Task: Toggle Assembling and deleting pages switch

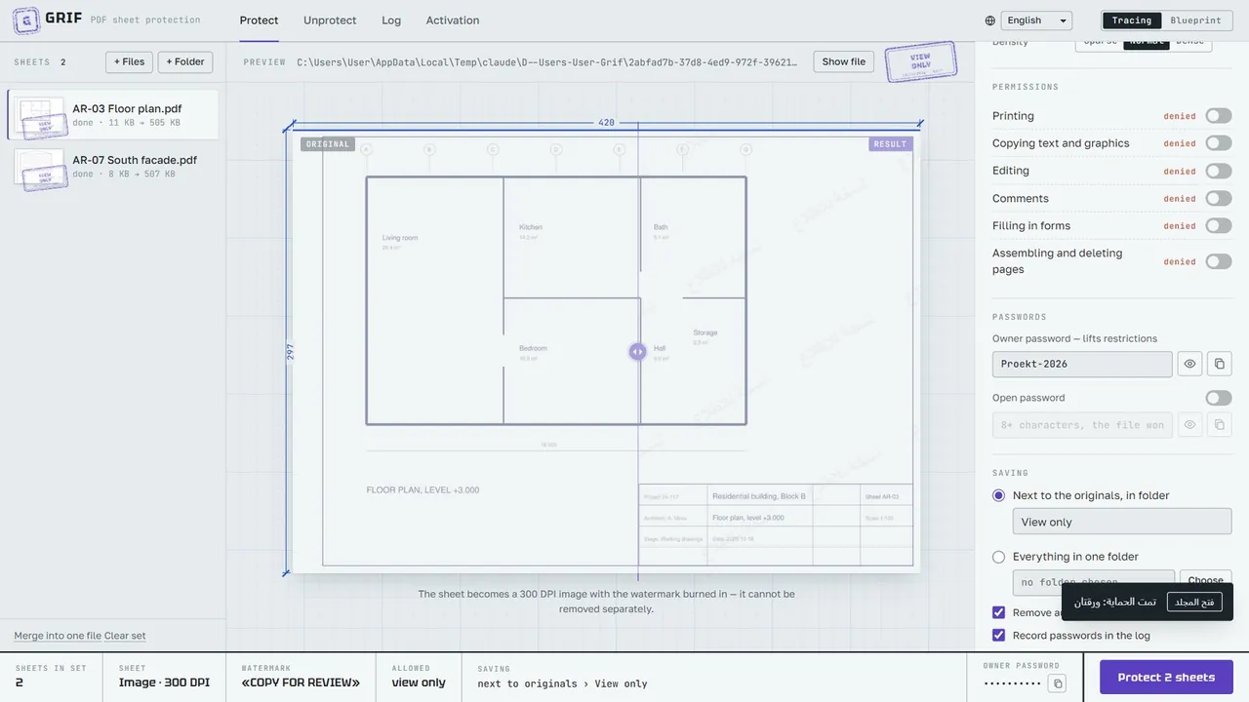Action: click(x=1219, y=261)
